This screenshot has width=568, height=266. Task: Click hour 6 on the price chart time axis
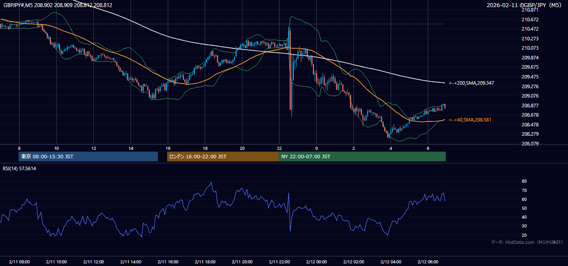[428, 148]
